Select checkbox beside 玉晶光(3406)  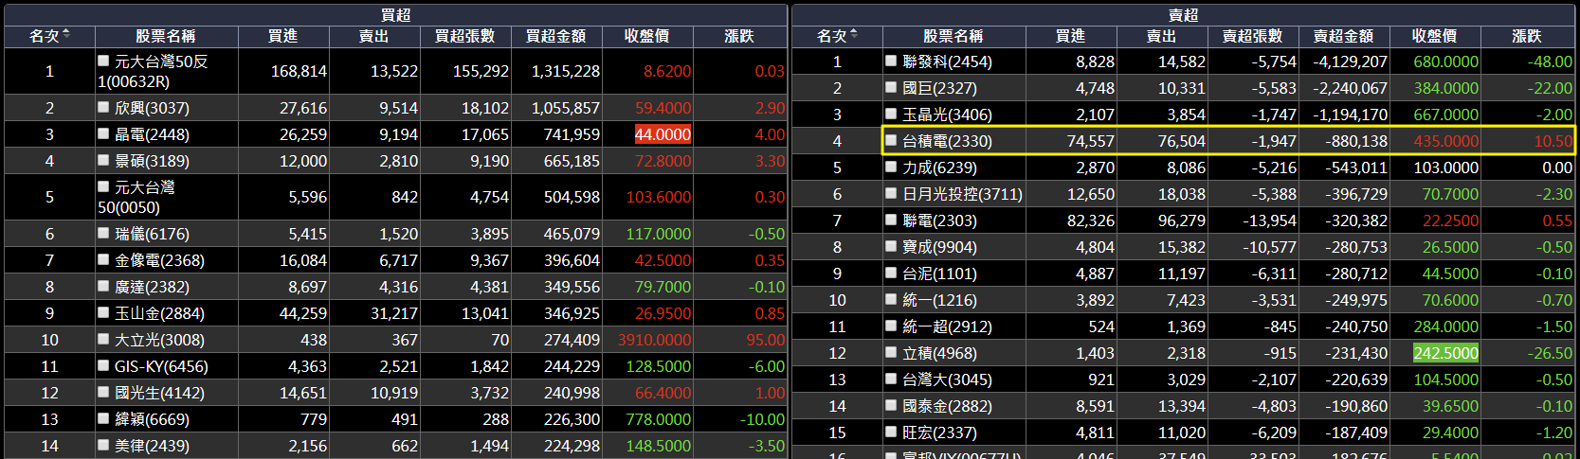coord(891,114)
